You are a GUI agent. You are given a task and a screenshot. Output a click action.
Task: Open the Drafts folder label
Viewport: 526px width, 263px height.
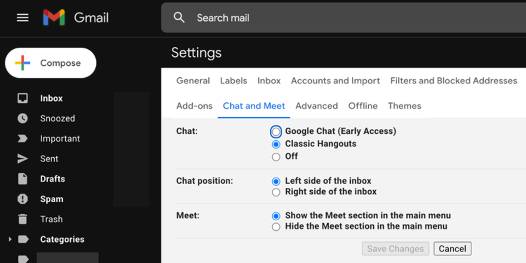click(53, 179)
